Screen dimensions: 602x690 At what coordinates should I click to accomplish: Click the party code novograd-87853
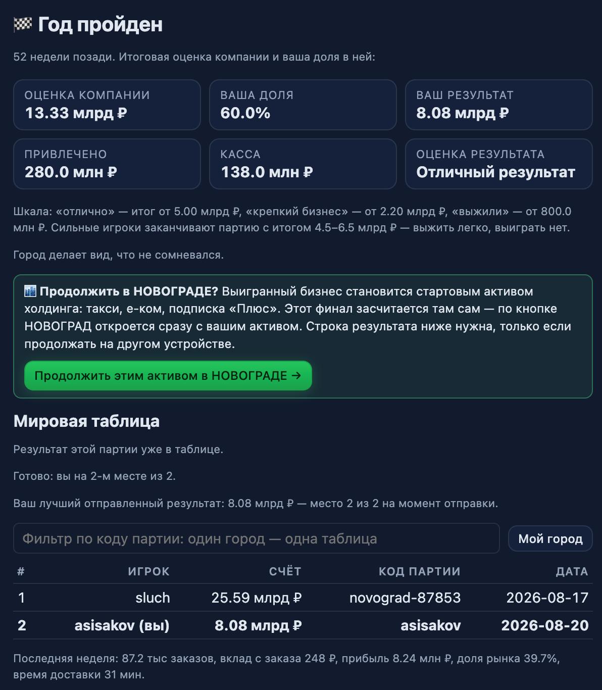pyautogui.click(x=405, y=598)
